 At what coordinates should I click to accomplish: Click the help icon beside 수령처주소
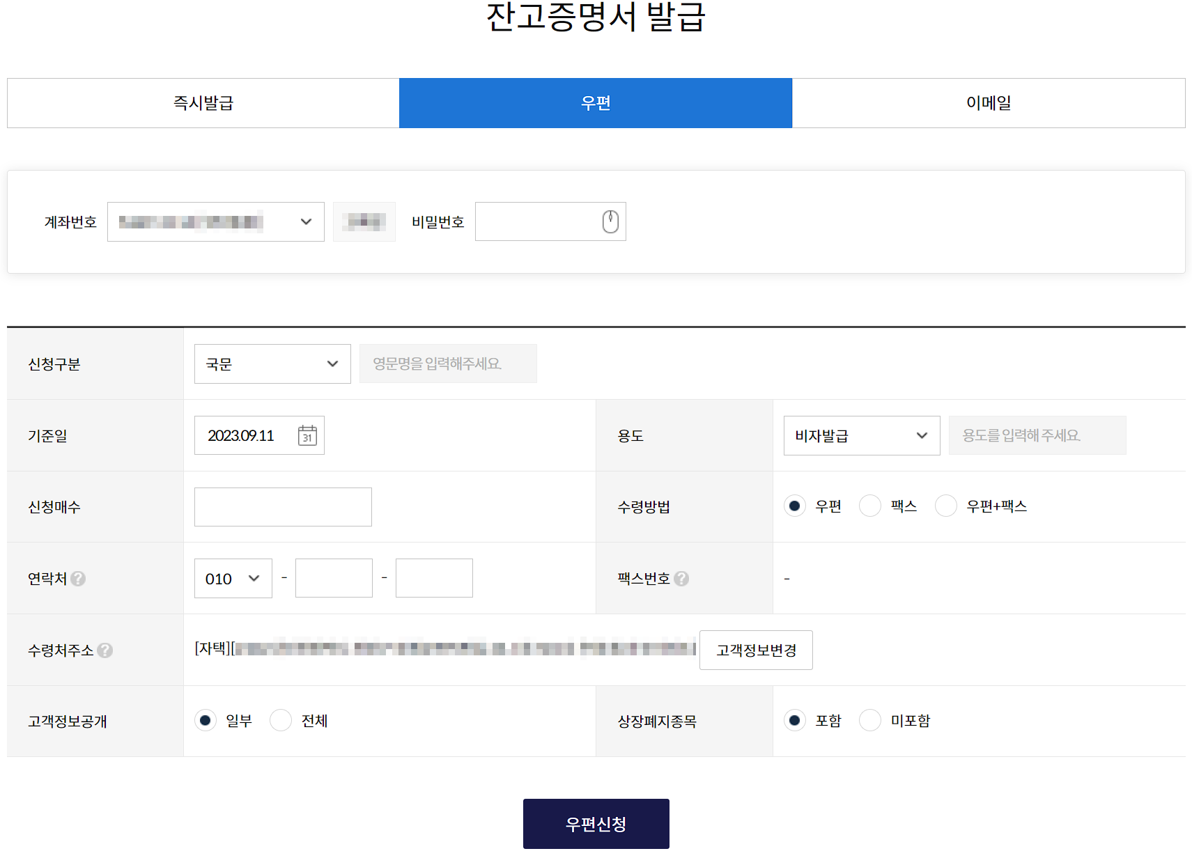tap(105, 651)
